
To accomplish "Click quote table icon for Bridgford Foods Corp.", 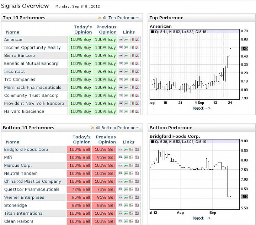I will (x=120, y=149).
